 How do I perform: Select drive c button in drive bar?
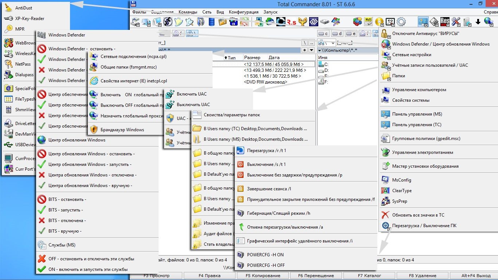click(324, 34)
